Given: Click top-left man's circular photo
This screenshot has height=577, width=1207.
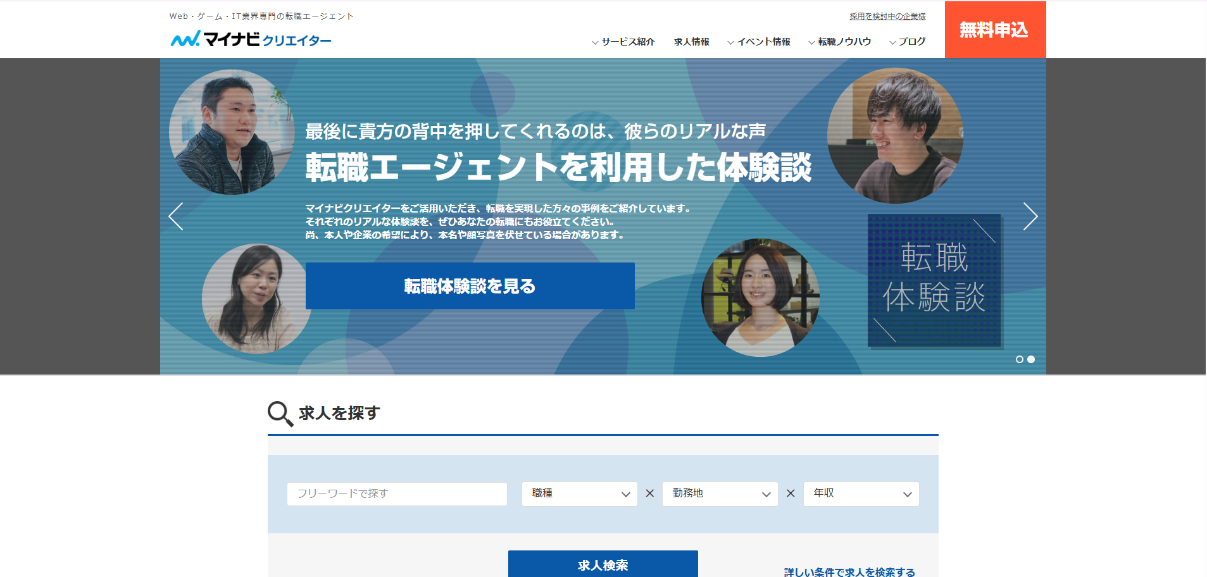Looking at the screenshot, I should (231, 132).
